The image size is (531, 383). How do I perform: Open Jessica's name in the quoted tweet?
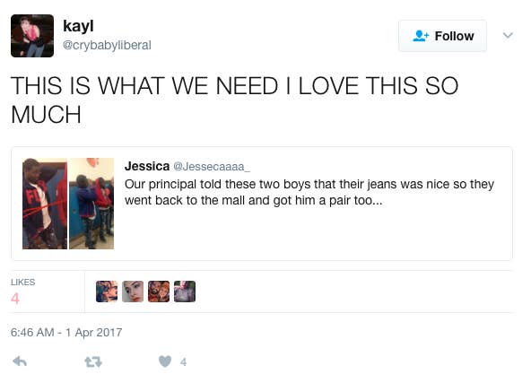[x=147, y=166]
